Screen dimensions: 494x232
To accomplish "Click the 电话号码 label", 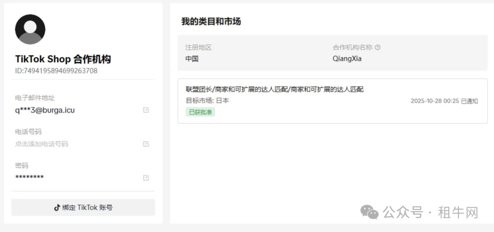I will pos(28,132).
